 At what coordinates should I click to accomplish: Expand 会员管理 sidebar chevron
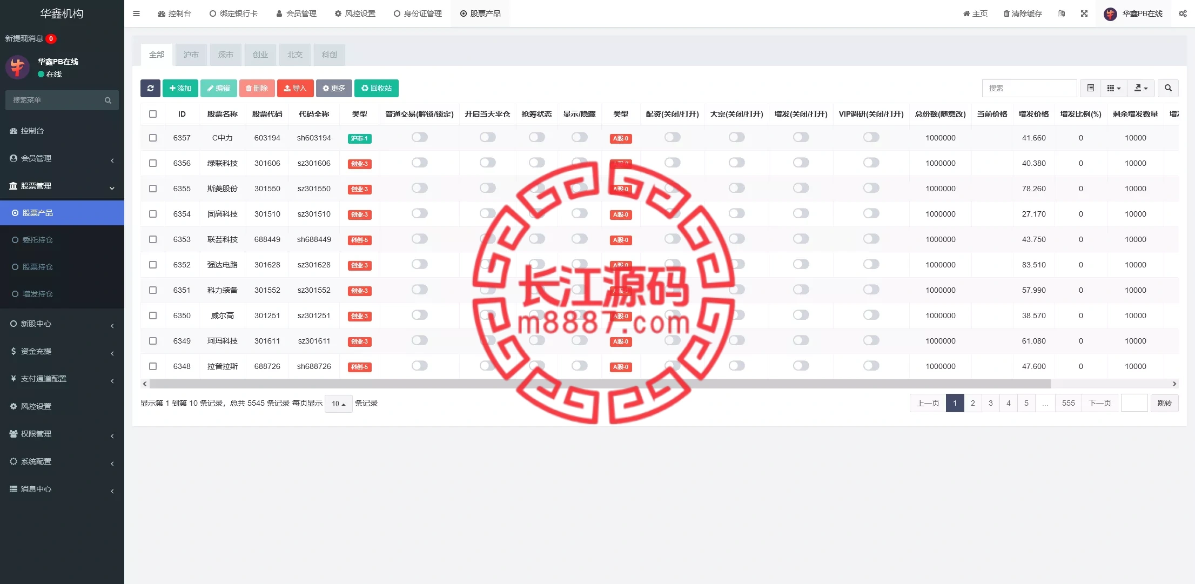point(112,160)
